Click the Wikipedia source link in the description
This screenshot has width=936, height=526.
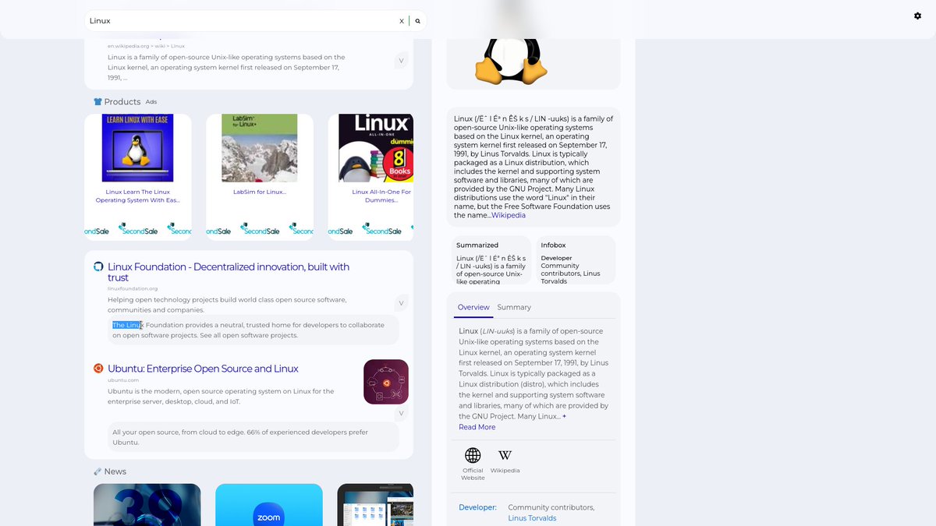click(508, 215)
